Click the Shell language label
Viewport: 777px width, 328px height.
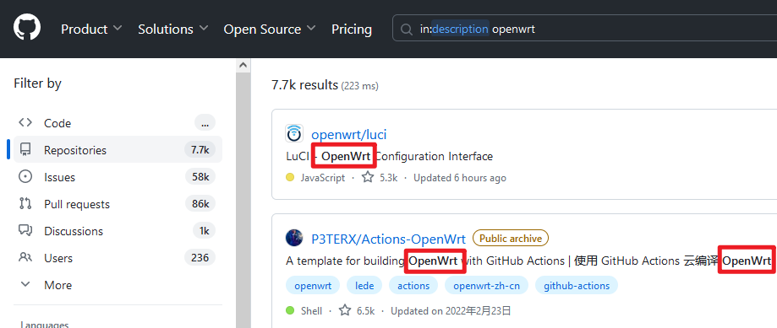click(x=311, y=311)
